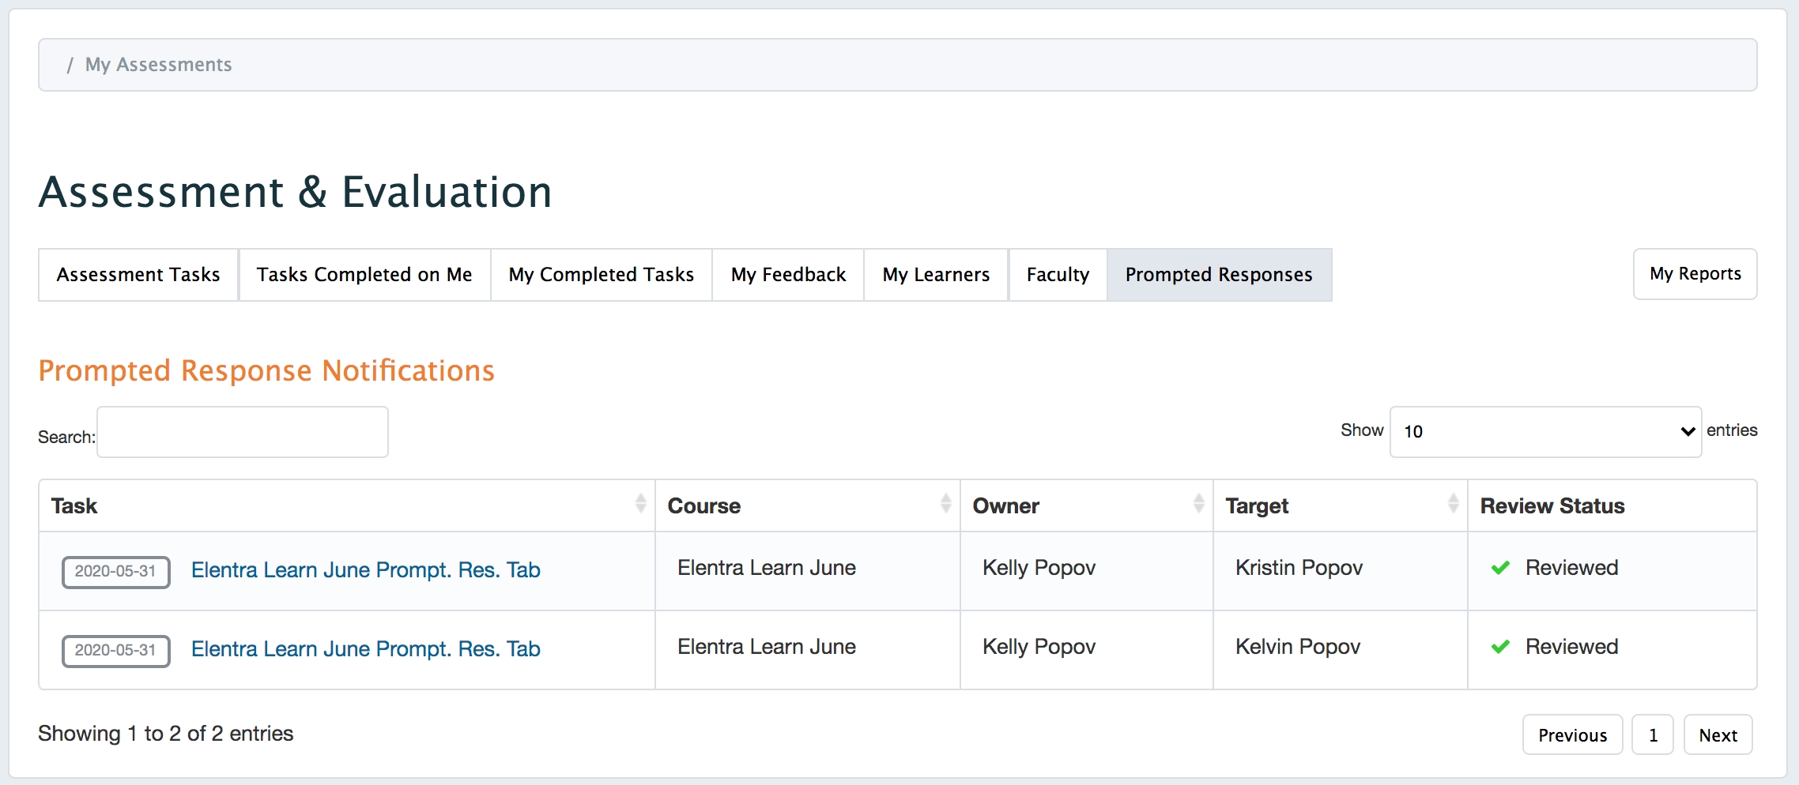Open the My Reports button
This screenshot has width=1799, height=785.
point(1695,274)
